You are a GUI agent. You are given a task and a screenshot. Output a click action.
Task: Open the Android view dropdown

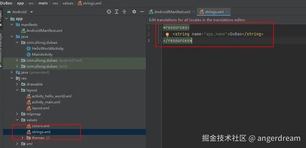tap(31, 12)
